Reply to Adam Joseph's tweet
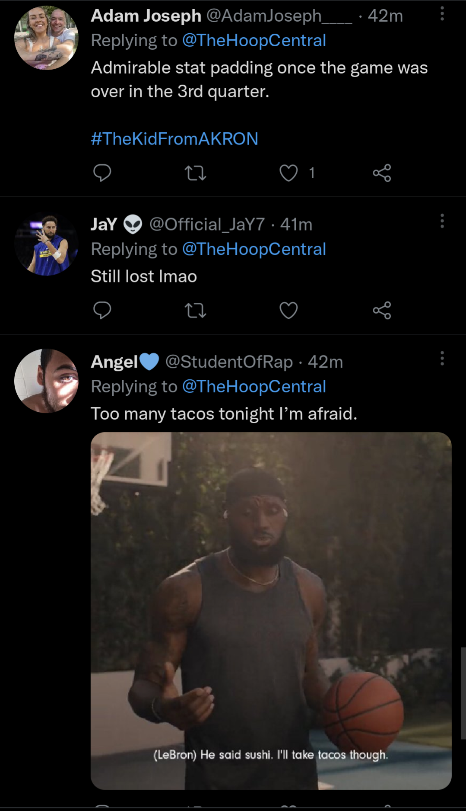 coord(102,173)
